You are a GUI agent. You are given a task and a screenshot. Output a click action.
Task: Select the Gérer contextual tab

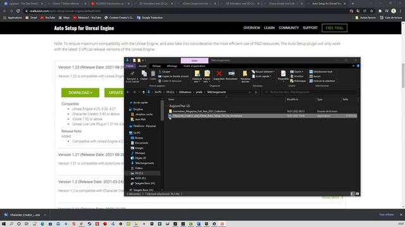coord(194,61)
